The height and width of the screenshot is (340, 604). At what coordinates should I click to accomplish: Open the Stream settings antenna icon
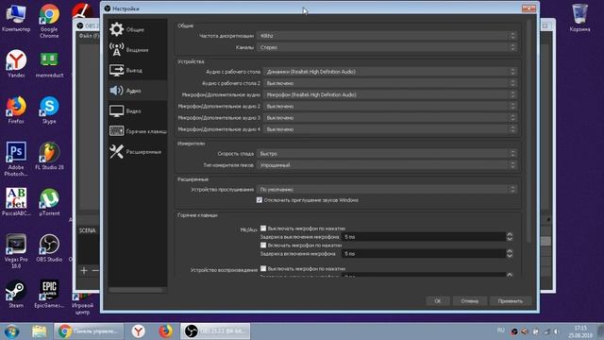click(116, 50)
